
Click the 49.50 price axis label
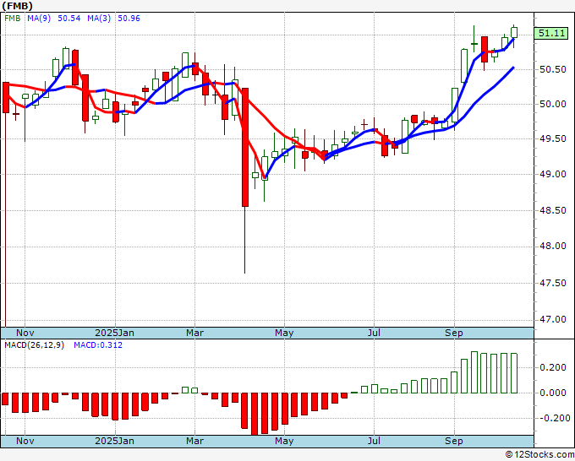pos(553,138)
